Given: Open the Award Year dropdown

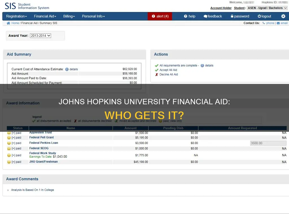Looking at the screenshot, I should click(40, 36).
